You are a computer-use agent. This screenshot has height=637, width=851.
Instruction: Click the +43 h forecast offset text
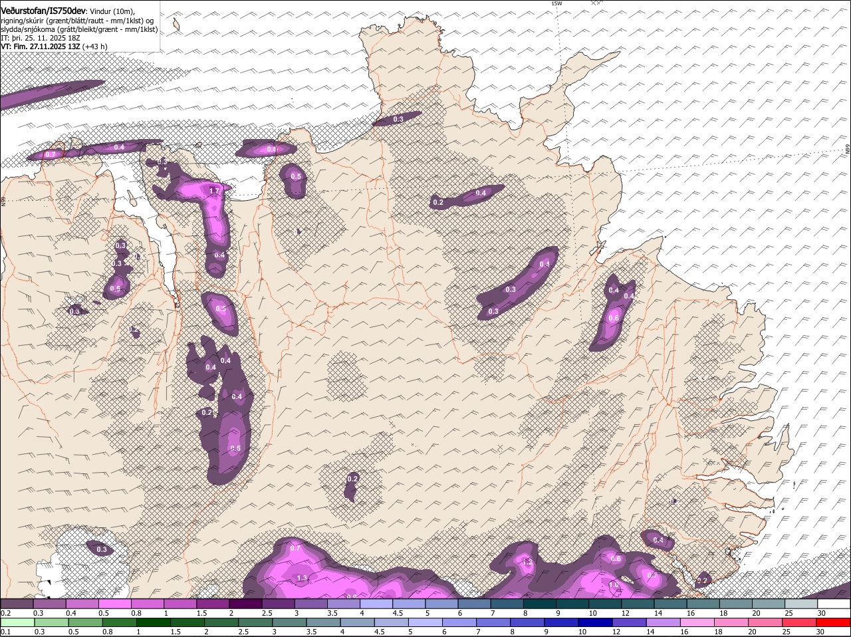pyautogui.click(x=95, y=47)
